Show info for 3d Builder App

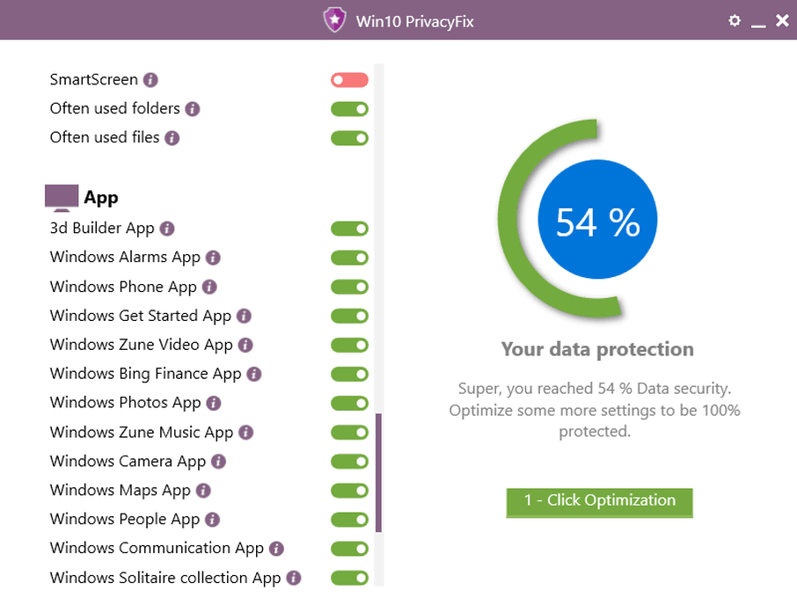pyautogui.click(x=167, y=229)
